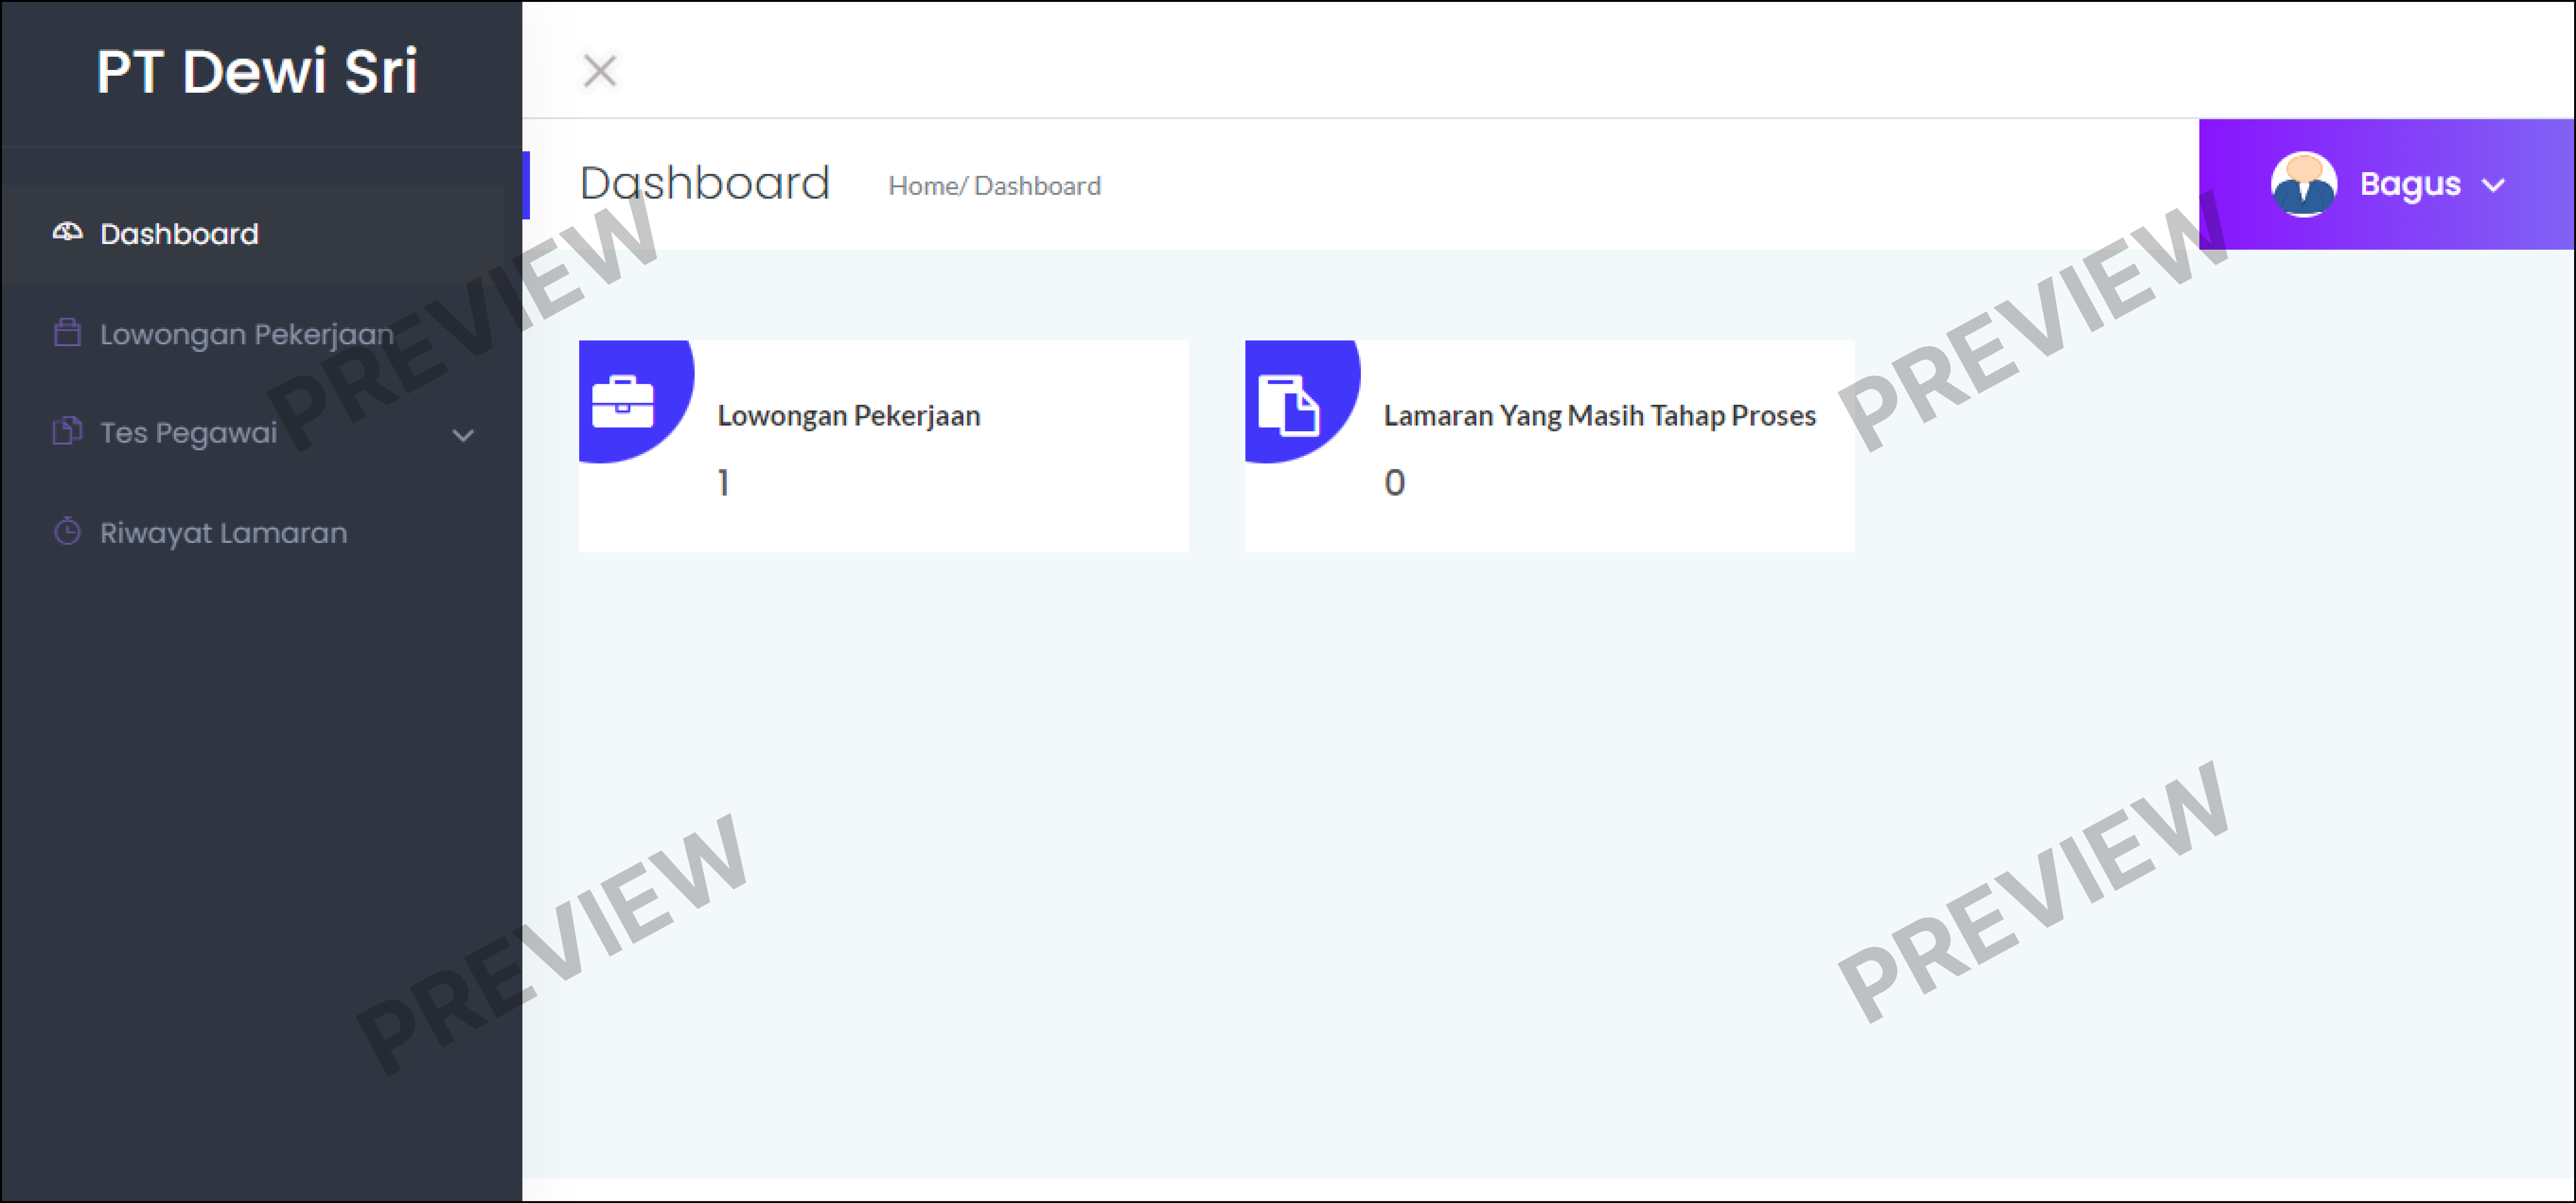Viewport: 2576px width, 1203px height.
Task: Close the sidebar with the X icon
Action: 600,70
